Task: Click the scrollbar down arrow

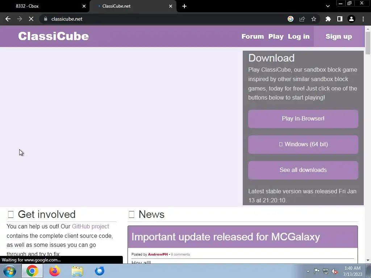Action: click(x=368, y=260)
